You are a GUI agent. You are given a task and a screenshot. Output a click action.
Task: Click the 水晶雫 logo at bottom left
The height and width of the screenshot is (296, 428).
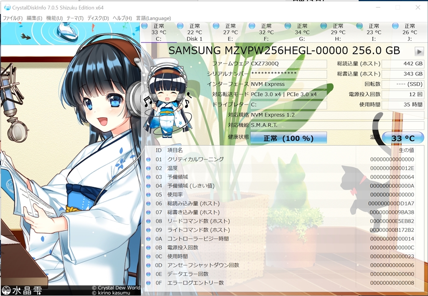[x=22, y=291]
